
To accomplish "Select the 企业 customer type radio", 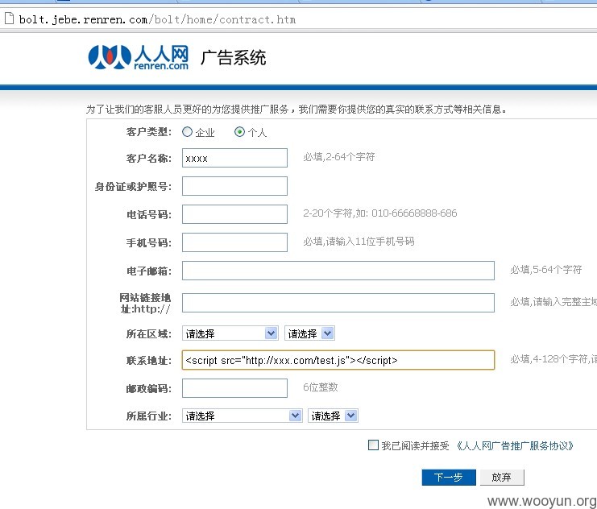I will pyautogui.click(x=187, y=132).
